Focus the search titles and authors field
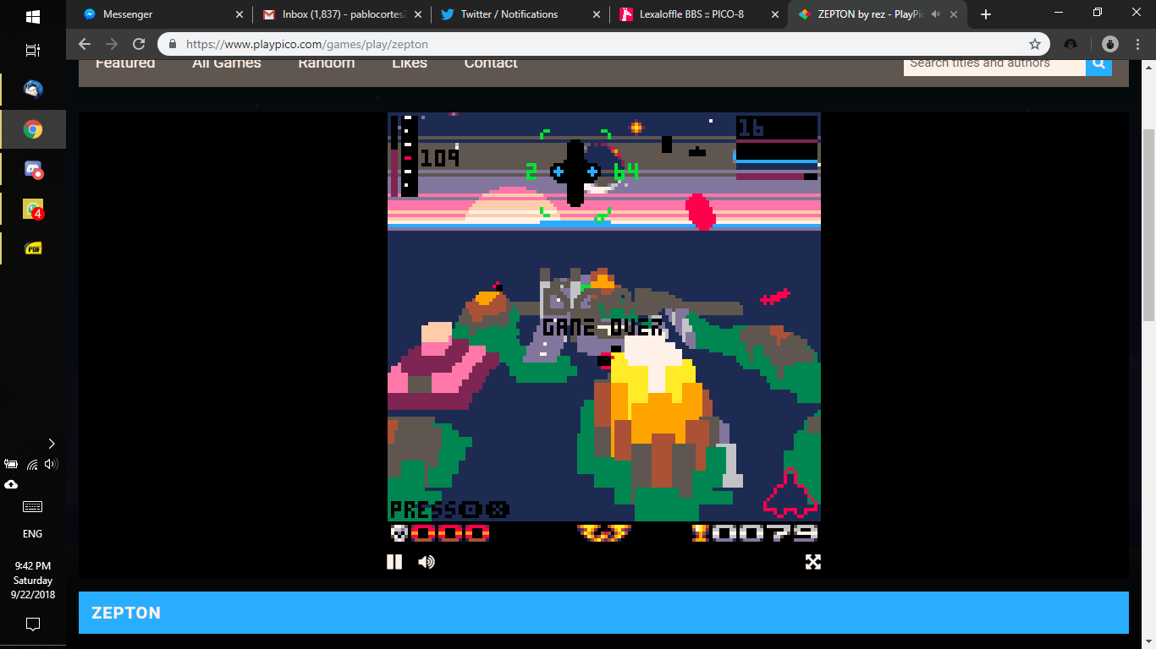The width and height of the screenshot is (1156, 649). [994, 63]
